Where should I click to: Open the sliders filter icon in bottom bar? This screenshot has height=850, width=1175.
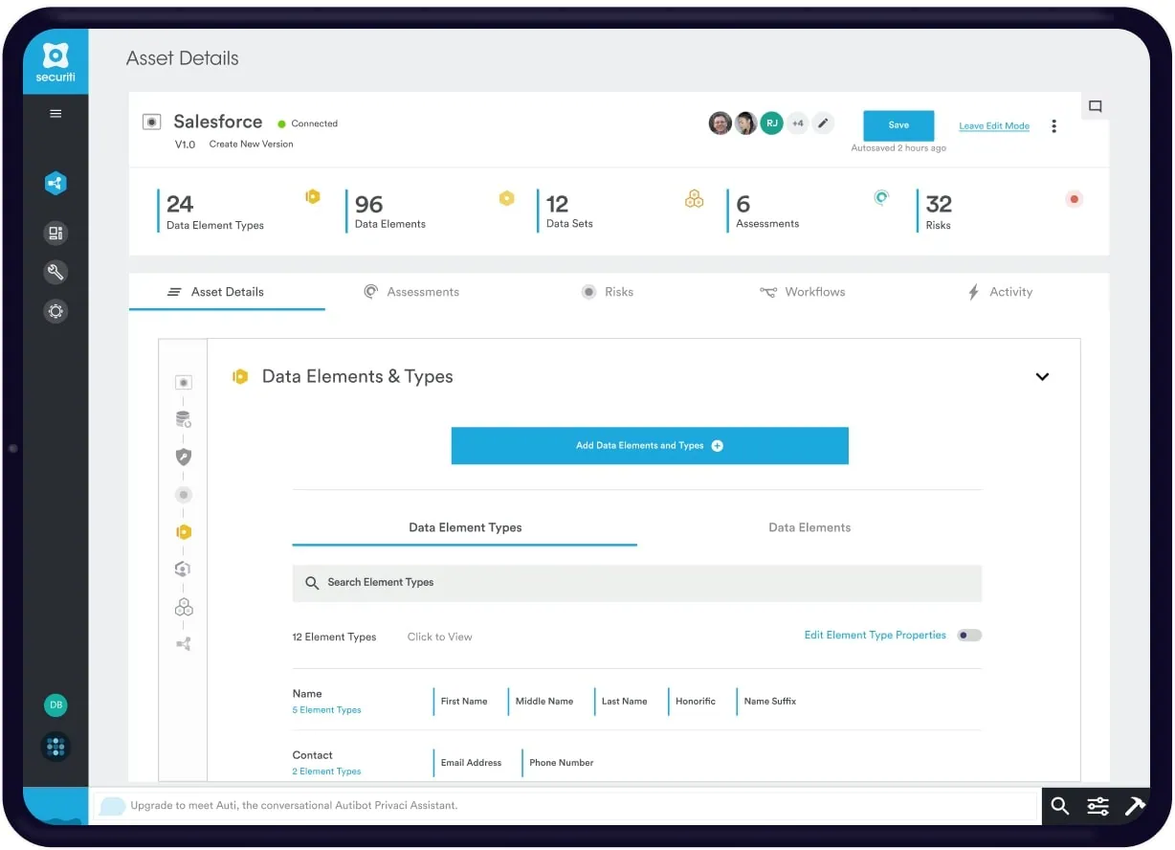pyautogui.click(x=1097, y=806)
